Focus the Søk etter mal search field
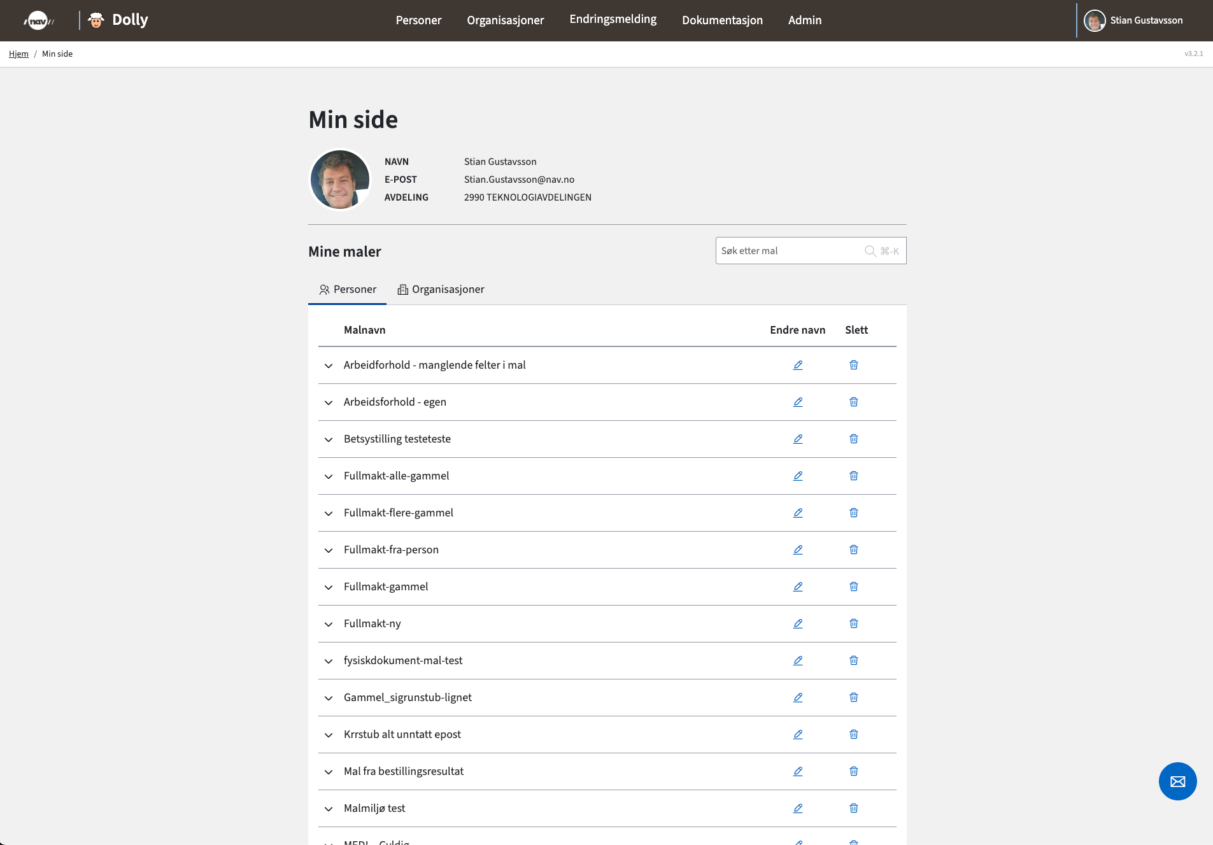Viewport: 1213px width, 845px height. [x=790, y=251]
